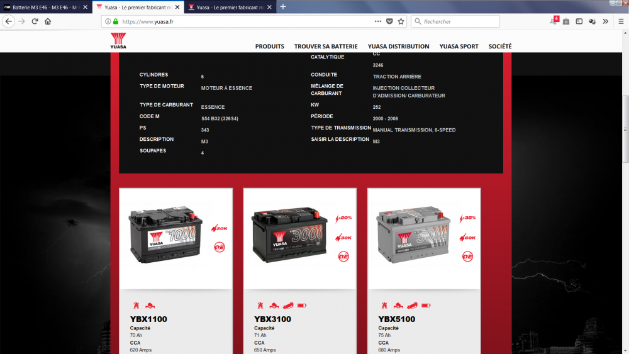629x354 pixels.
Task: Click the 650 Amps CCA of YBX3100
Action: pyautogui.click(x=265, y=350)
